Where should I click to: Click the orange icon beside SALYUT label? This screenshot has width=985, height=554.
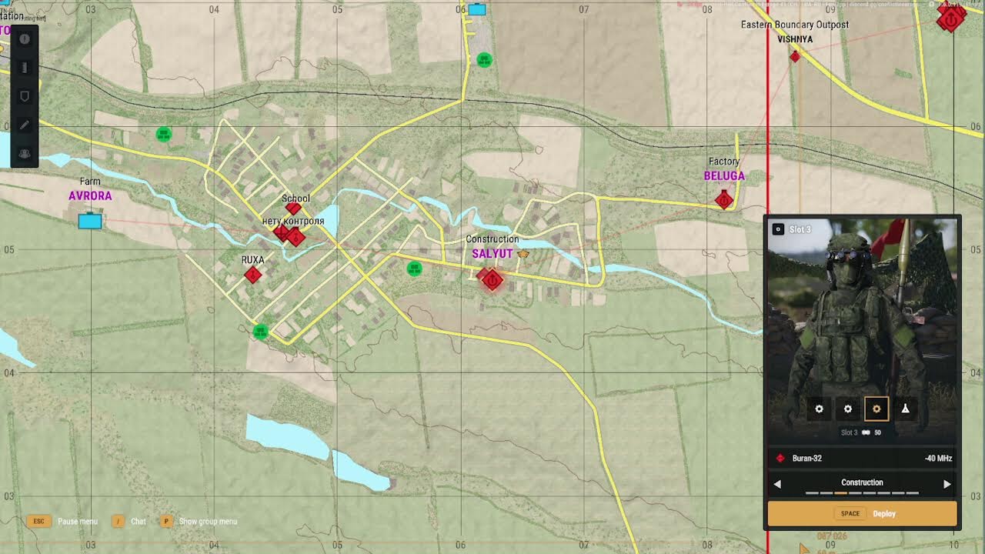pyautogui.click(x=523, y=253)
